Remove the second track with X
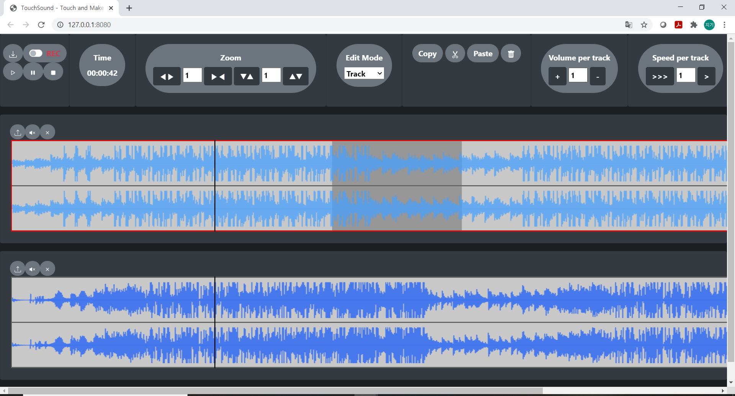The width and height of the screenshot is (735, 396). [47, 269]
